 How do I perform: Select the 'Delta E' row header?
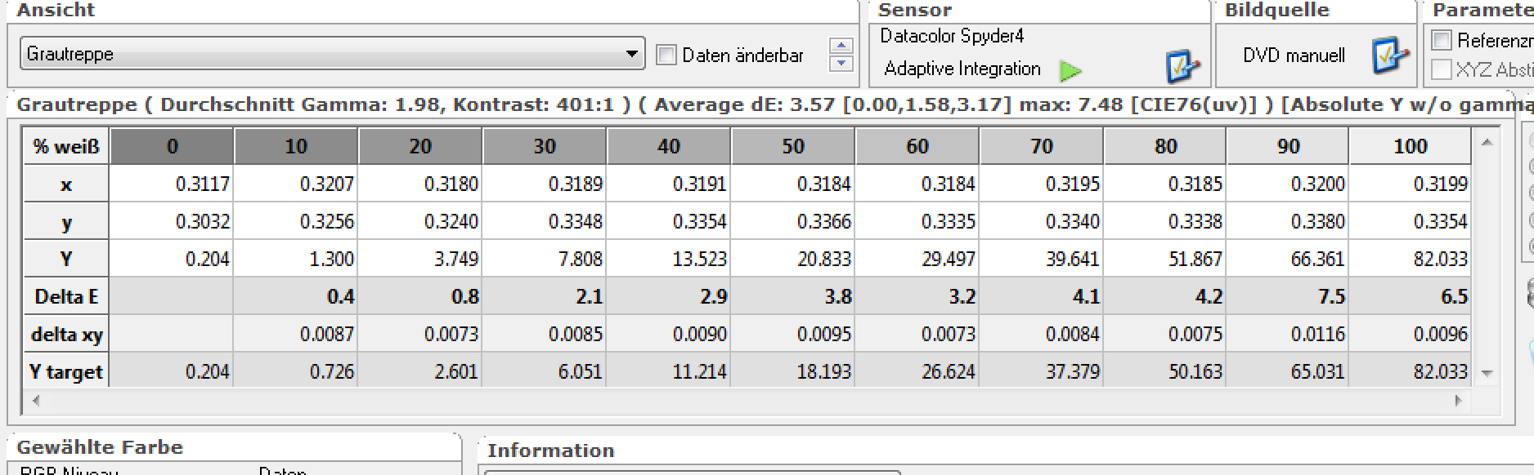[x=66, y=296]
